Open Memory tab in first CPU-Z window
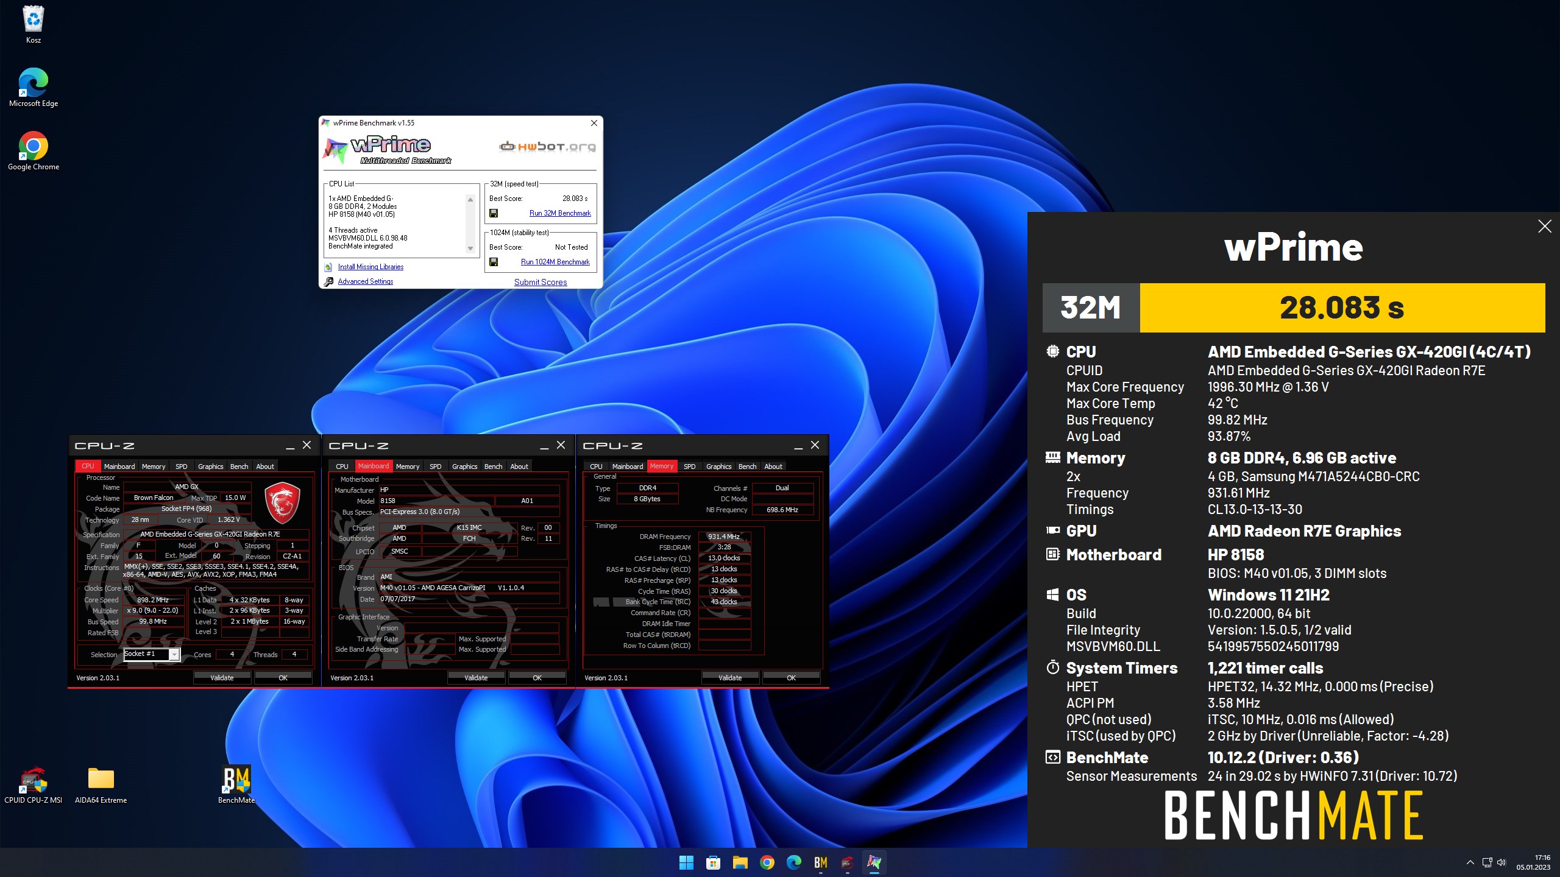 (154, 467)
